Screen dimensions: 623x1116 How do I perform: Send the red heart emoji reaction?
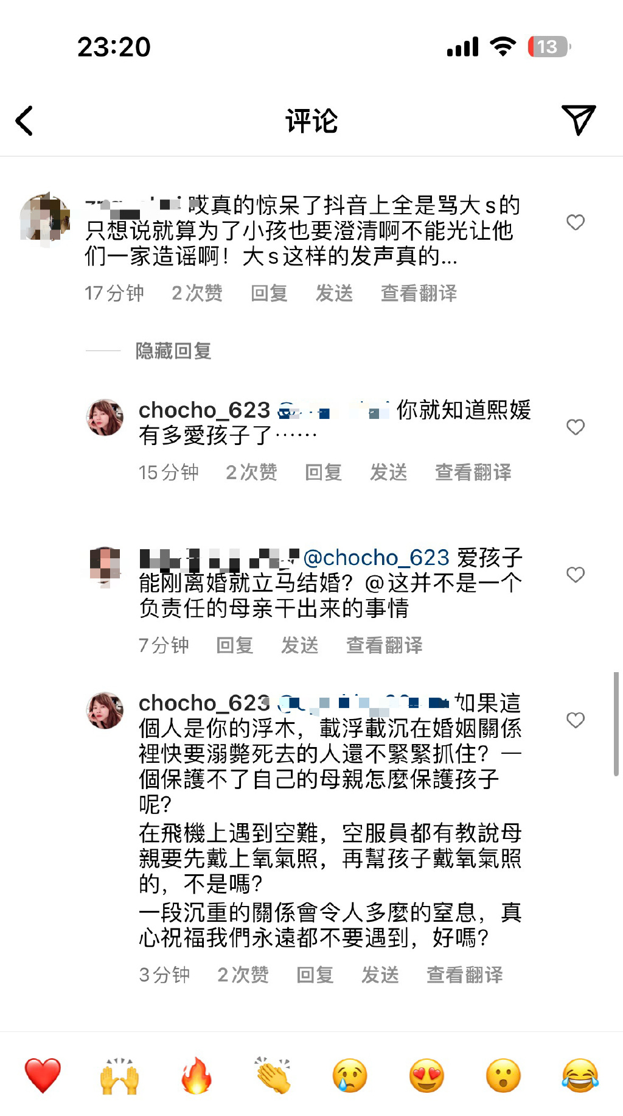coord(43,1075)
